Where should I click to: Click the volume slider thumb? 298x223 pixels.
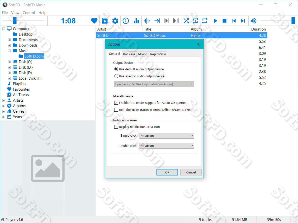[x=293, y=21]
